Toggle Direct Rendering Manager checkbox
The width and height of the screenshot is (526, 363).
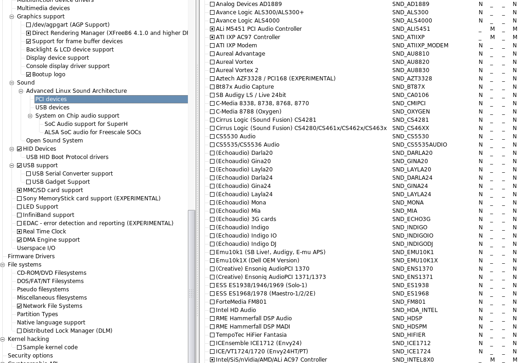tap(28, 33)
